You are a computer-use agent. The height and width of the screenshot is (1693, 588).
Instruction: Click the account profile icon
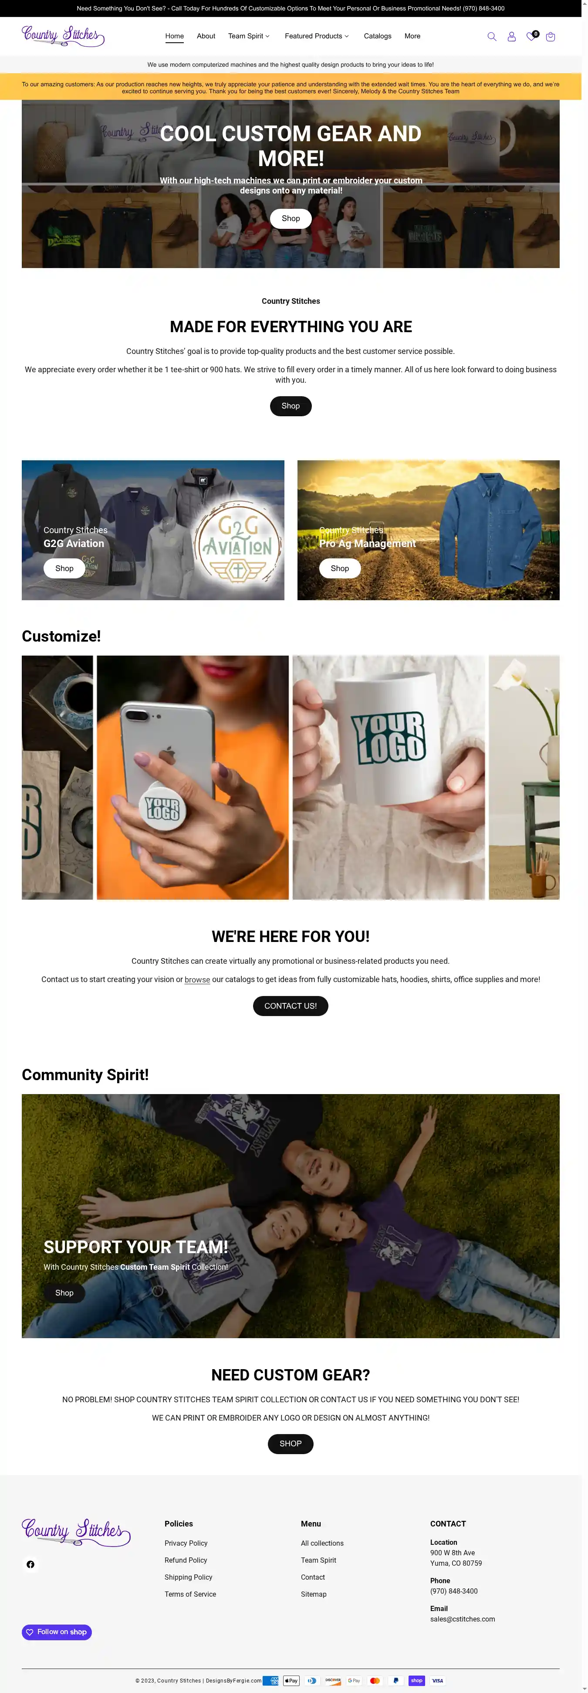[x=511, y=37]
